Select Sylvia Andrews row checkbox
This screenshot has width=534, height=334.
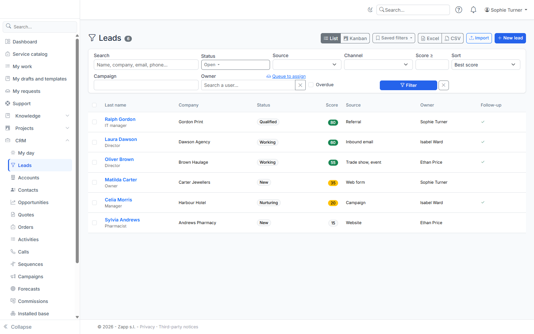[94, 223]
